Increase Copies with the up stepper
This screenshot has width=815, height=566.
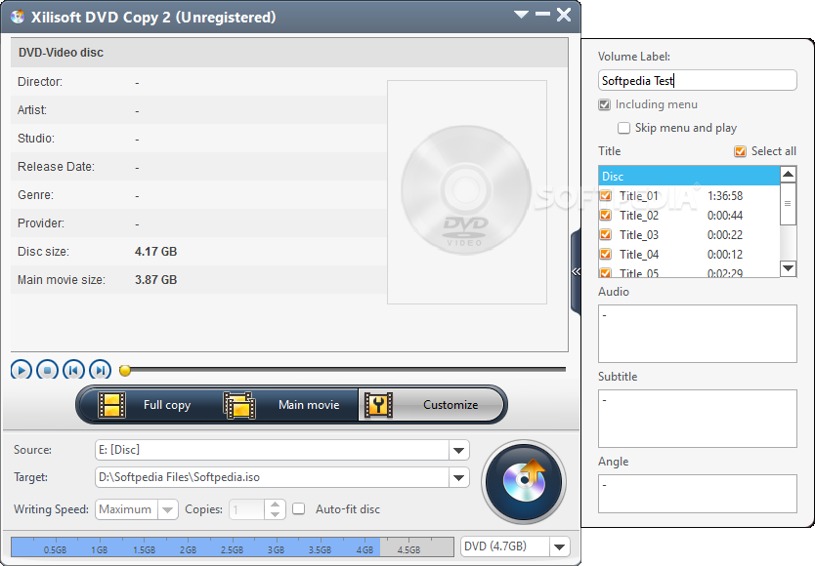275,505
